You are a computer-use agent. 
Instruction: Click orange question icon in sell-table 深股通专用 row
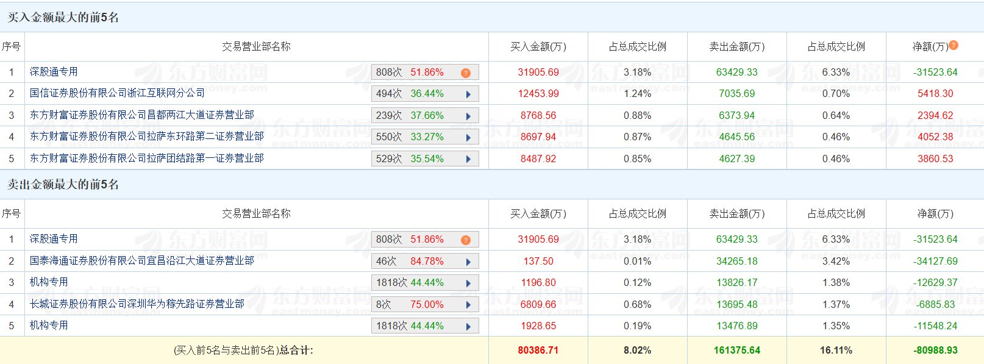click(x=465, y=240)
